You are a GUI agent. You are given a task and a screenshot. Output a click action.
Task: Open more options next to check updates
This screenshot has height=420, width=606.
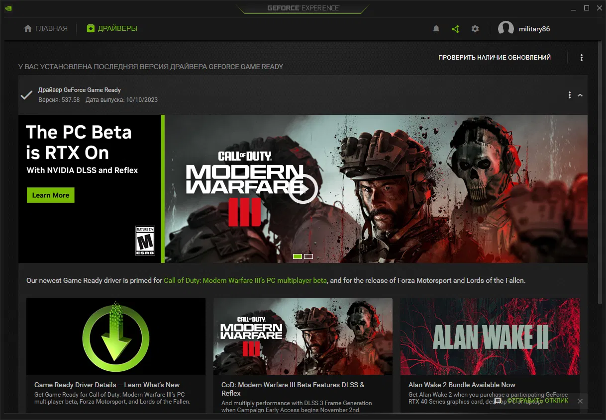pos(582,58)
